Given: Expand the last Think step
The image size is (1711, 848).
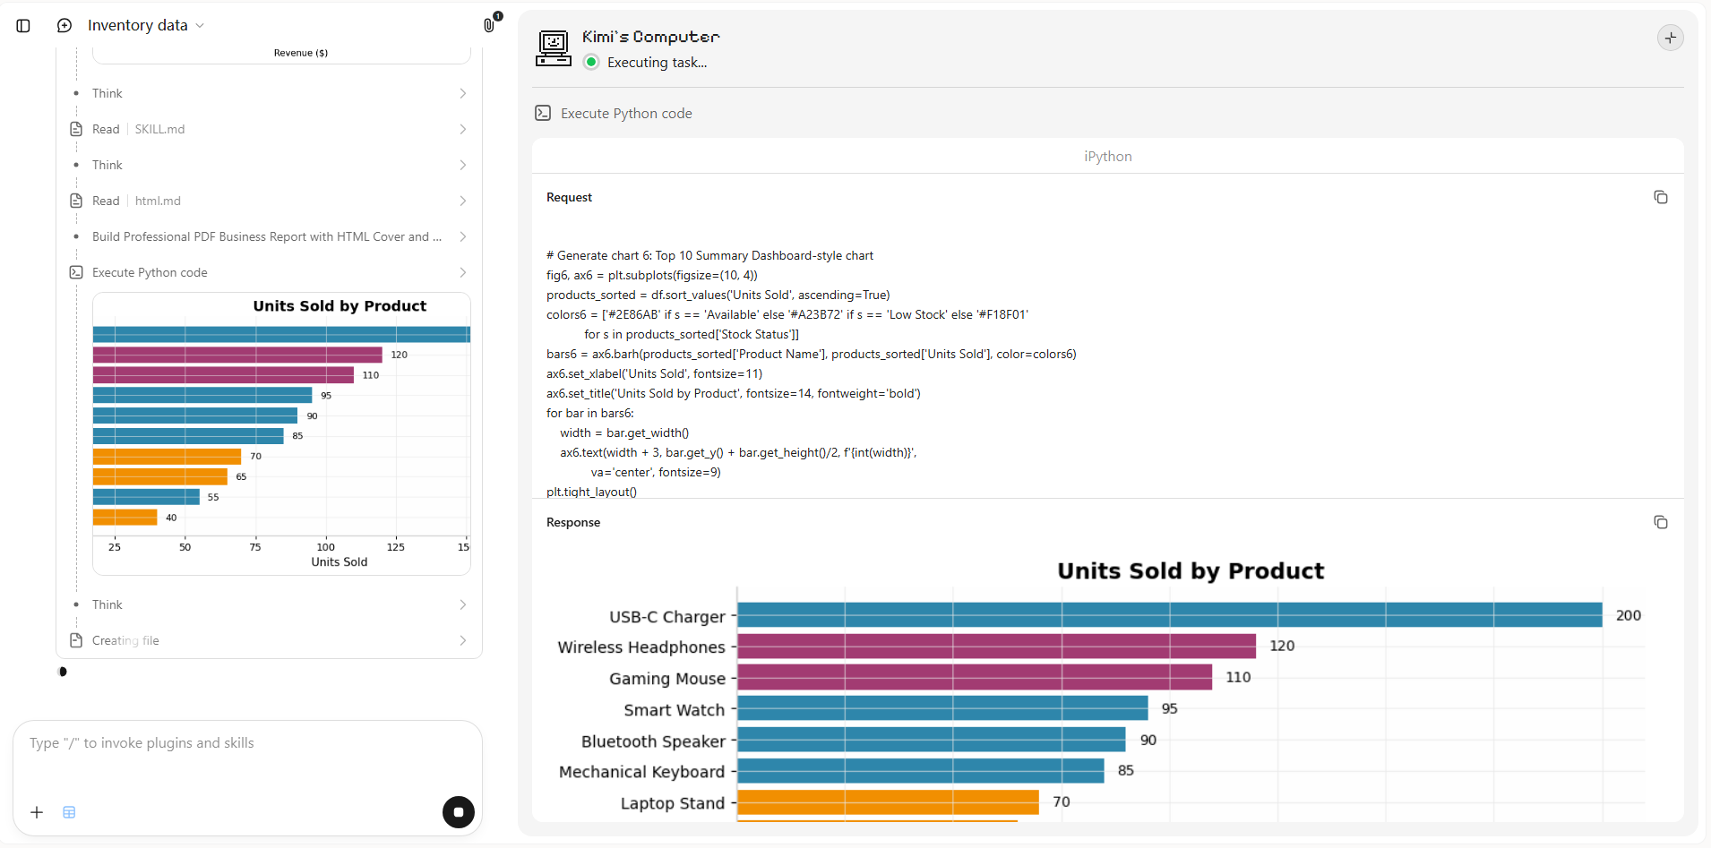Looking at the screenshot, I should [x=269, y=604].
